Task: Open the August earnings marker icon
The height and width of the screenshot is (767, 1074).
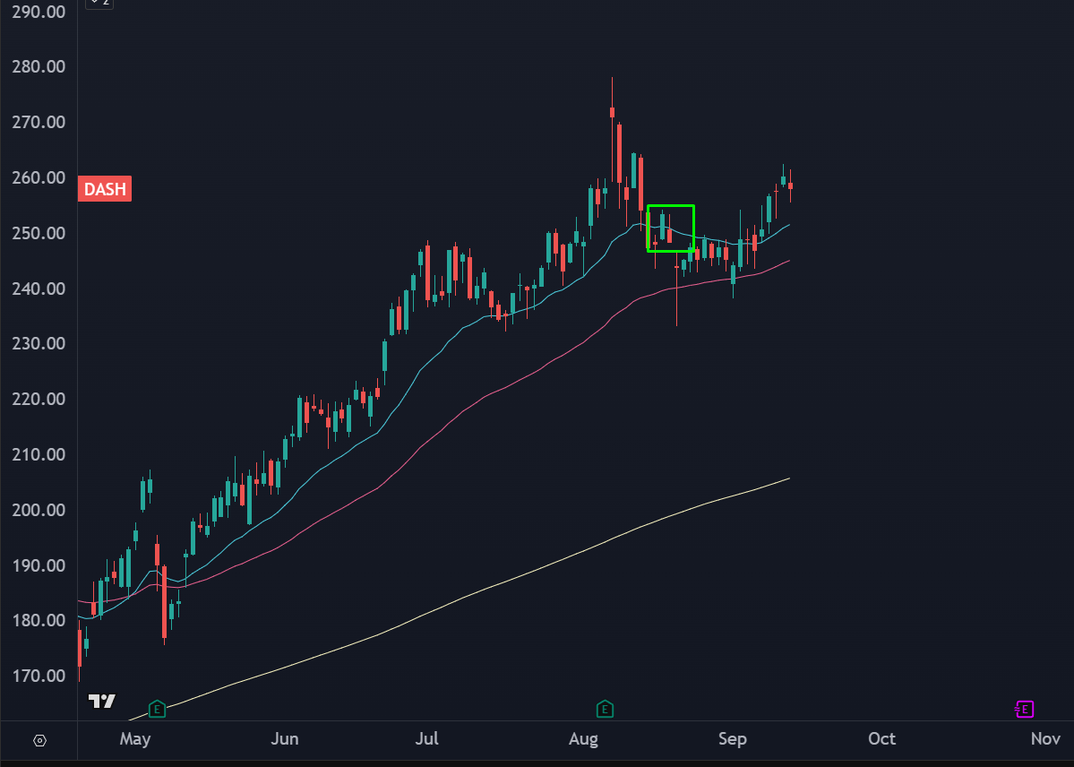Action: click(x=604, y=709)
